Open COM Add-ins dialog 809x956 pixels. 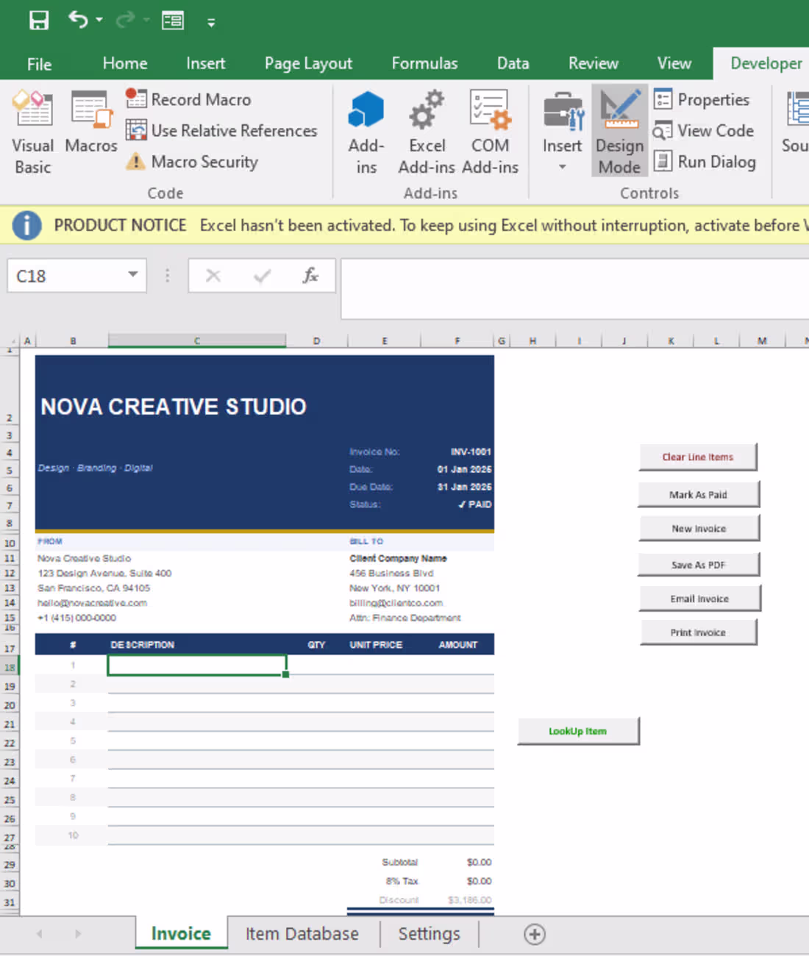(490, 132)
